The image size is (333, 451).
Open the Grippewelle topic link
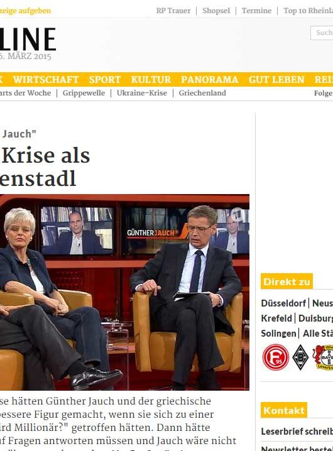pos(84,93)
